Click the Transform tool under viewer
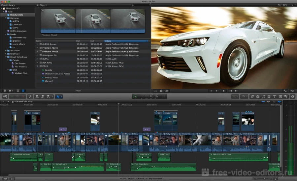 tap(155, 91)
